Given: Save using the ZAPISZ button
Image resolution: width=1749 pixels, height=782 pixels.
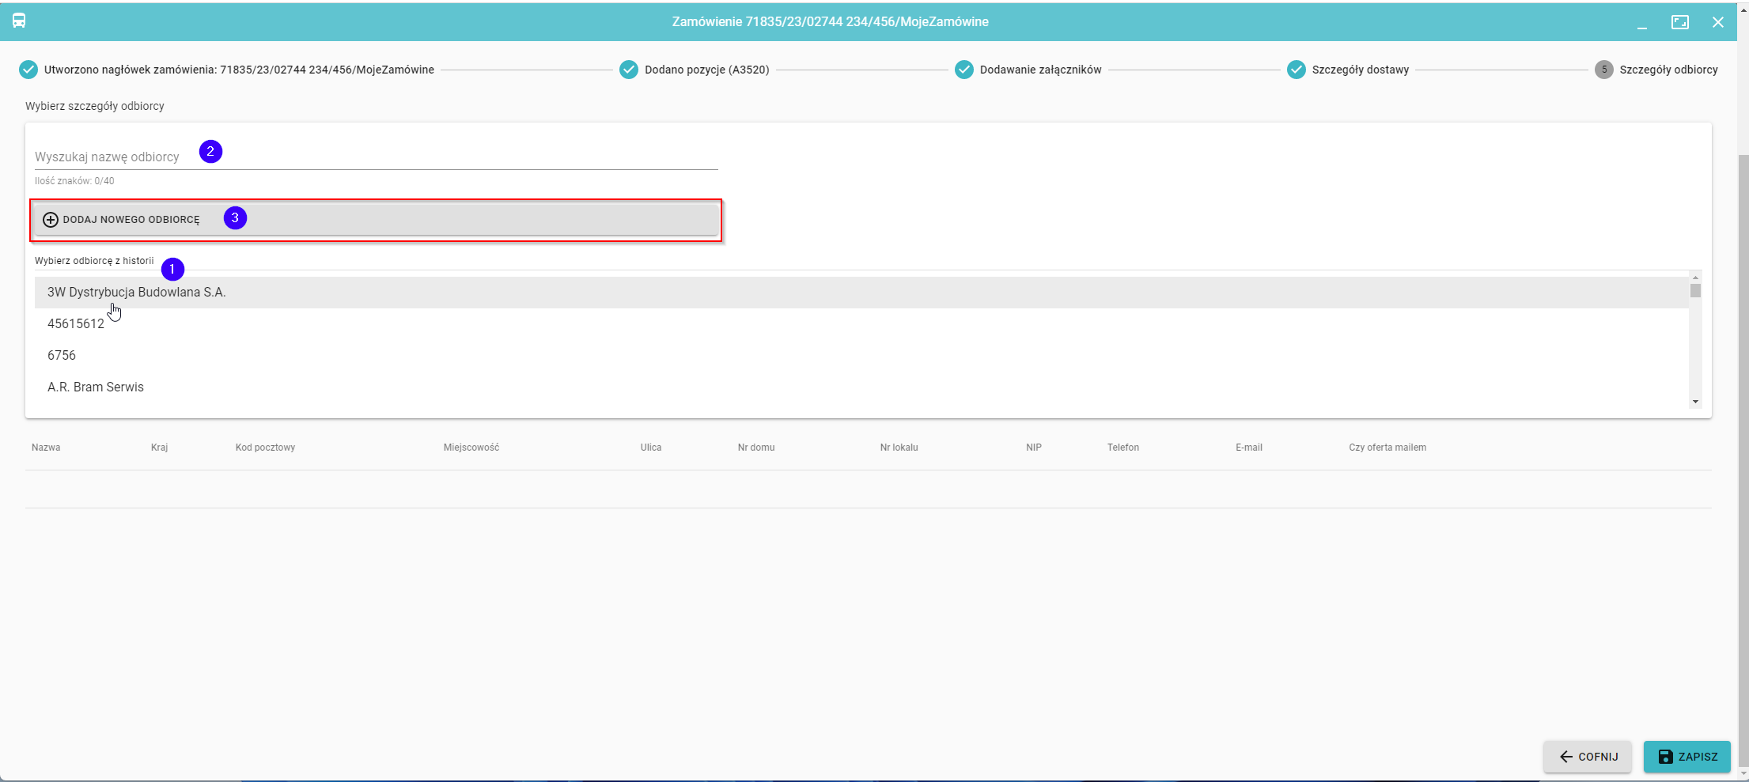Looking at the screenshot, I should pyautogui.click(x=1687, y=757).
